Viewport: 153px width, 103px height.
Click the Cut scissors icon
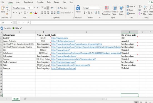tap(7, 7)
